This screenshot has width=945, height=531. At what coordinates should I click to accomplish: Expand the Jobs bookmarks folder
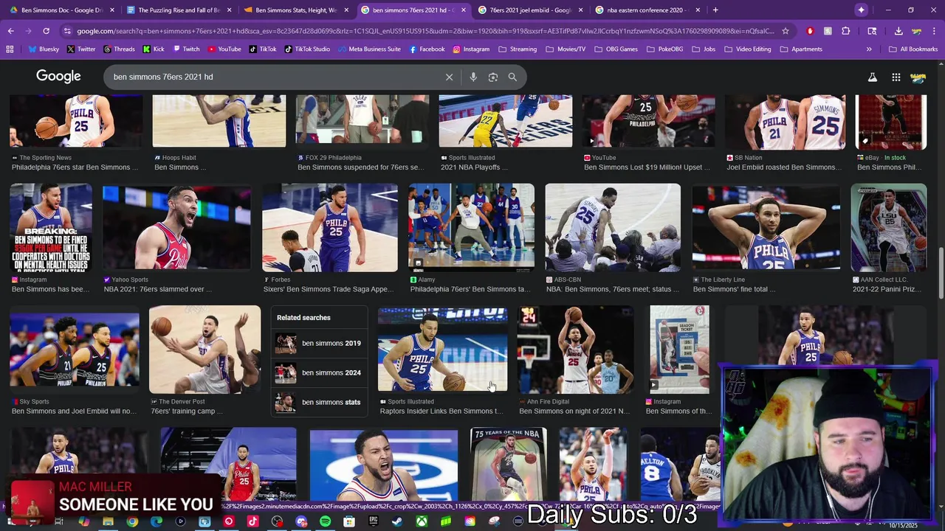tap(705, 49)
